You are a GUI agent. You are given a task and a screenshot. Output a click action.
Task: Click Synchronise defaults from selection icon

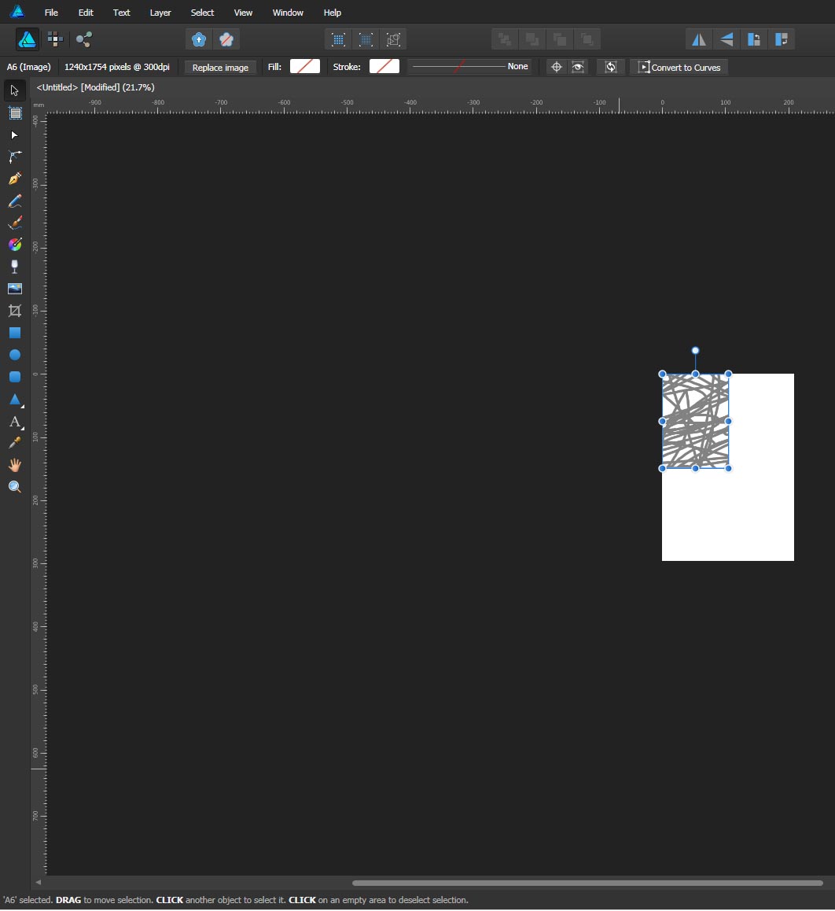click(x=199, y=39)
